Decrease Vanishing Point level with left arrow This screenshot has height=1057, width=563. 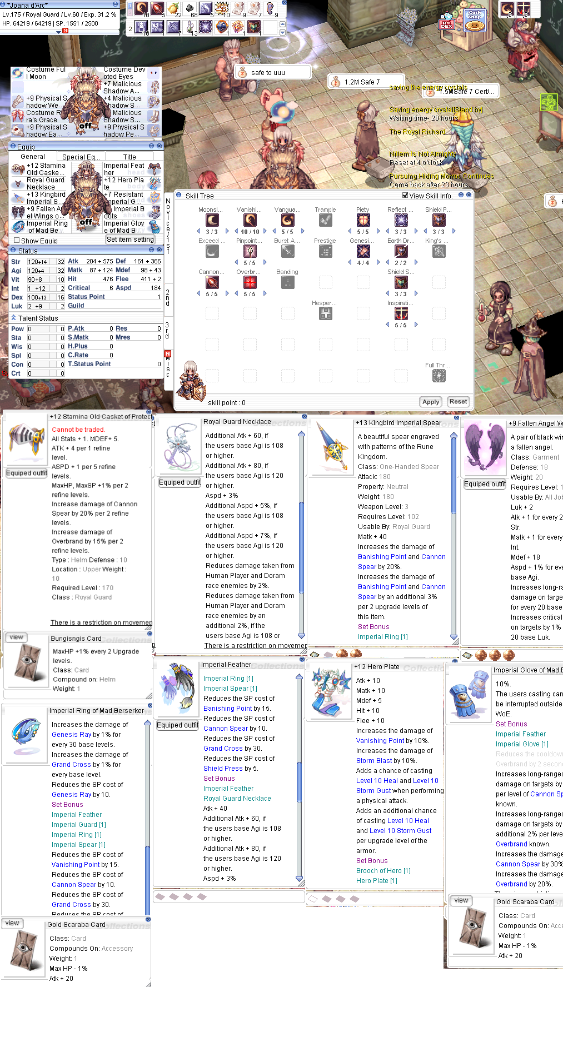236,231
